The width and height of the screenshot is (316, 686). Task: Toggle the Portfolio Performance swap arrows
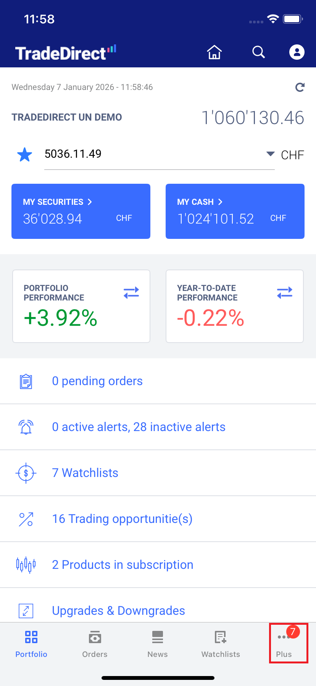(131, 293)
